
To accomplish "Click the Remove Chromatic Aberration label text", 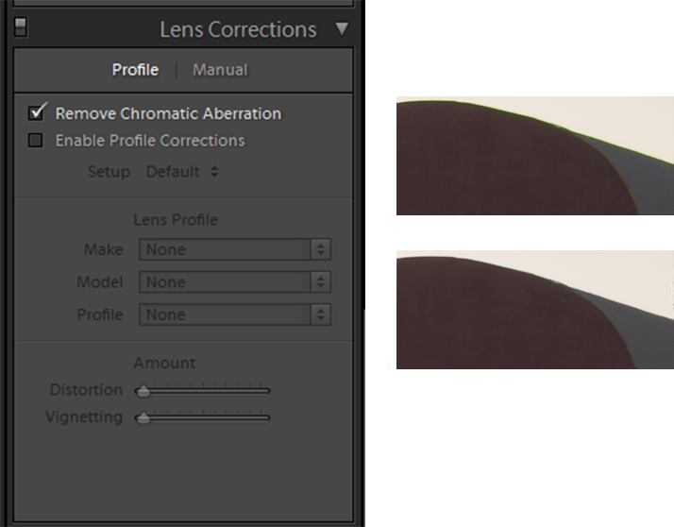I will (168, 113).
